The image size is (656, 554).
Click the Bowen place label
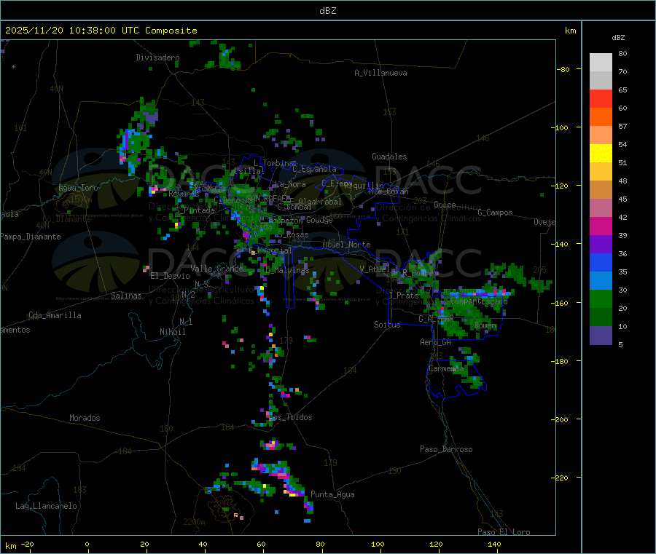[x=485, y=325]
